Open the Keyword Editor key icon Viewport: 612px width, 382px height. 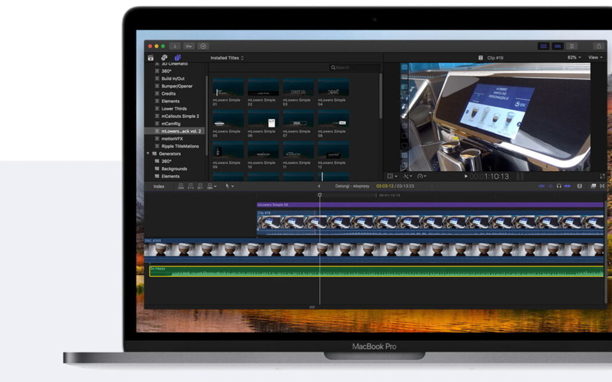(189, 46)
